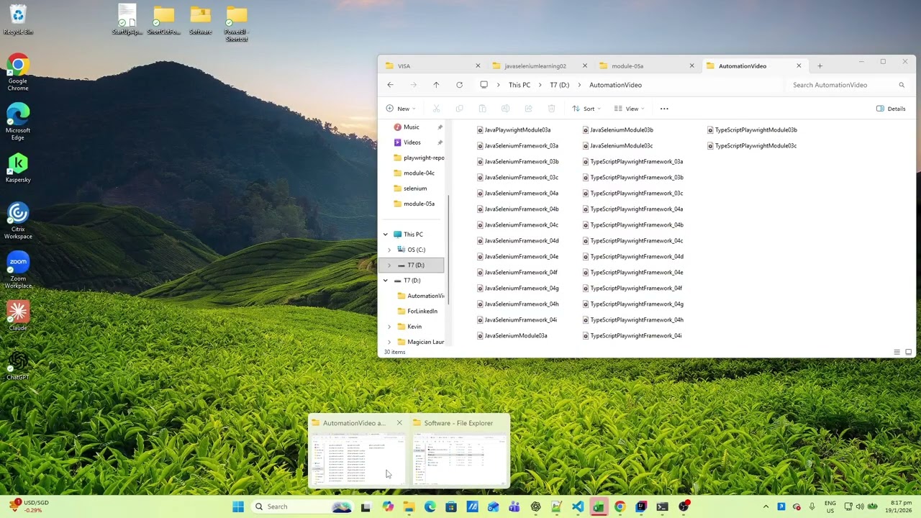Open Microsoft Store from taskbar
This screenshot has width=921, height=518.
pyautogui.click(x=451, y=506)
